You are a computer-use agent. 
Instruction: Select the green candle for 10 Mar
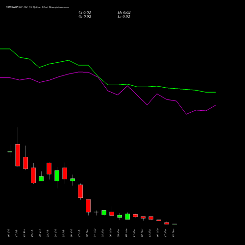click(x=127, y=217)
